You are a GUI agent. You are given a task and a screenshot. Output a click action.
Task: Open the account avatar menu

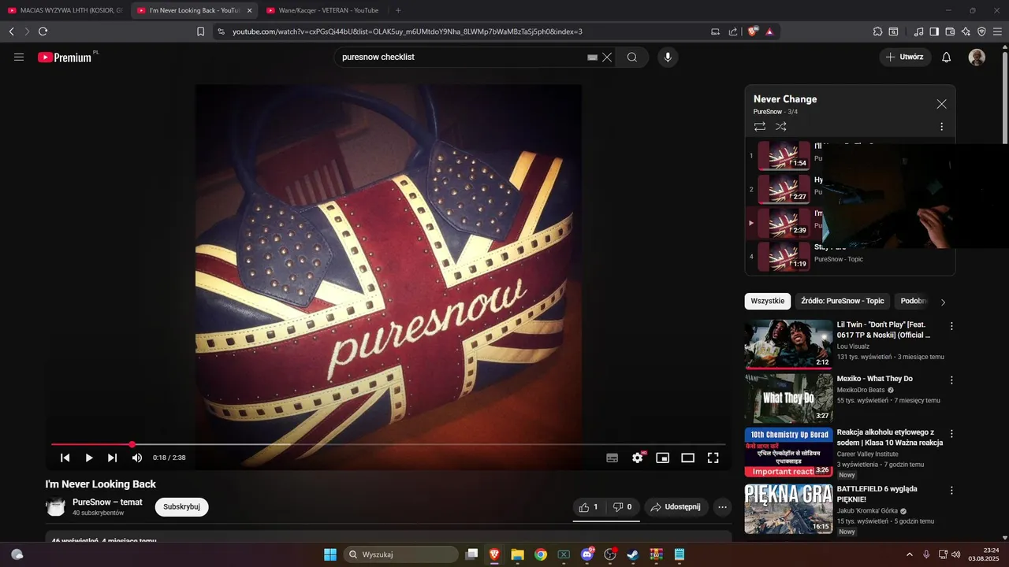point(977,57)
